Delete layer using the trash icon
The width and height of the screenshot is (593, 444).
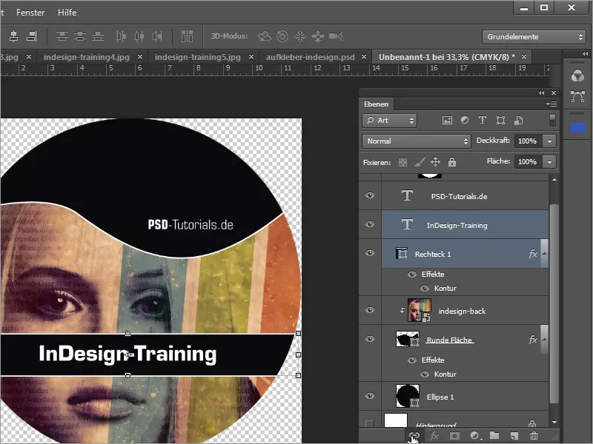[534, 437]
